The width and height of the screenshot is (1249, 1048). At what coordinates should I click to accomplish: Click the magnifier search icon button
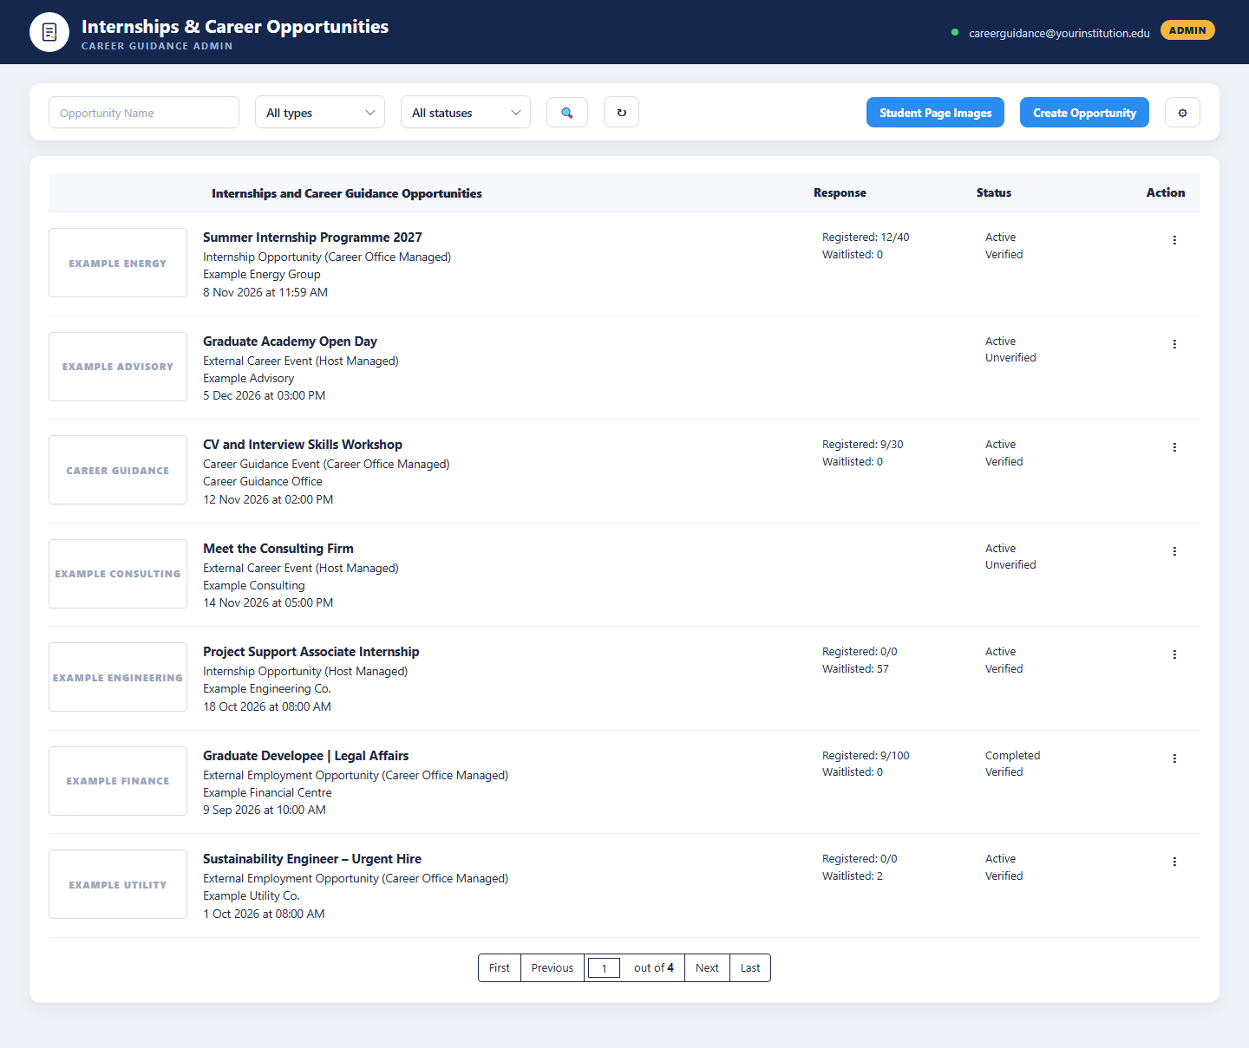(x=567, y=113)
